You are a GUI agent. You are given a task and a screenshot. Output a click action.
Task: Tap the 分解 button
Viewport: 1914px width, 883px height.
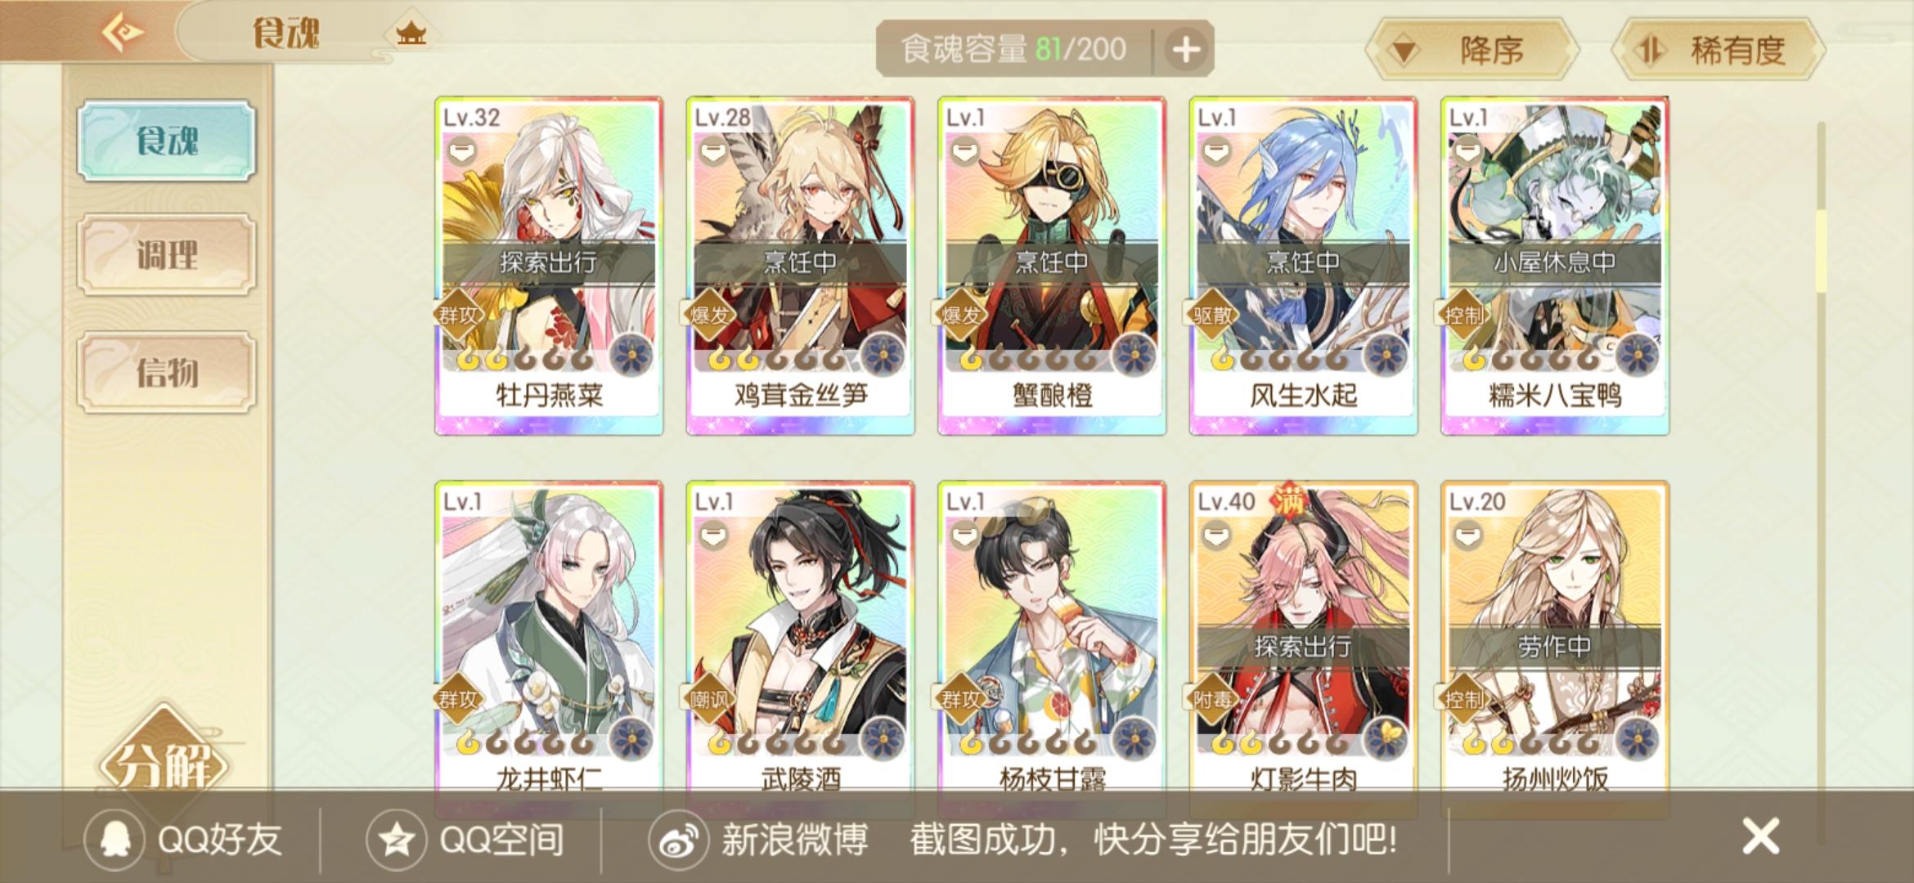(164, 764)
